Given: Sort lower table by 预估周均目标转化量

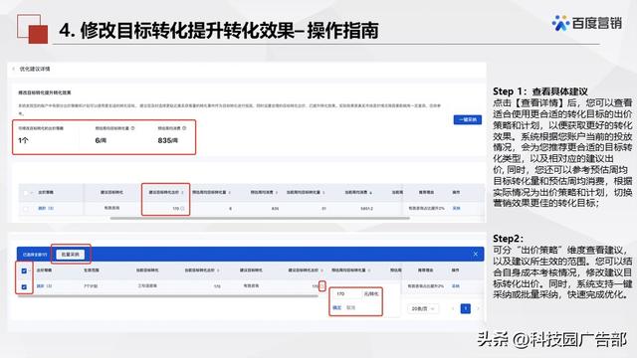Looking at the screenshot, I should 369,270.
